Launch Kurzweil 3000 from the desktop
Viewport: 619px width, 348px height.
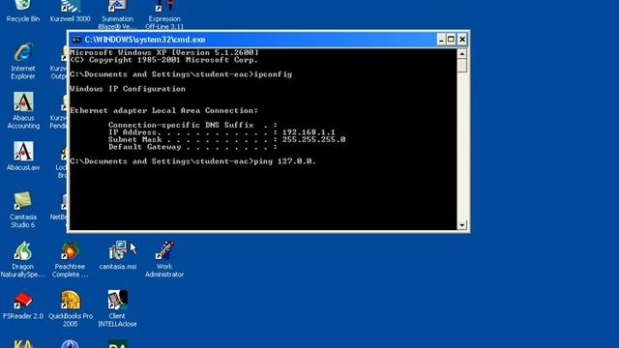71,11
